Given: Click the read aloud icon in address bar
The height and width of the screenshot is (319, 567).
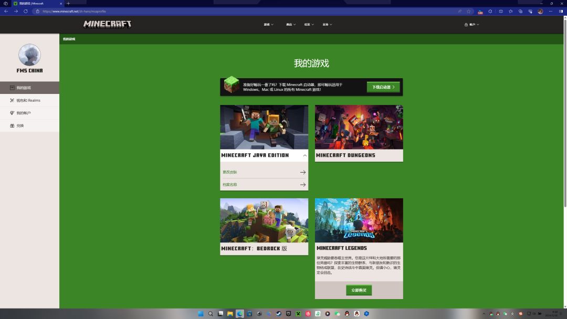Looking at the screenshot, I should tap(459, 11).
